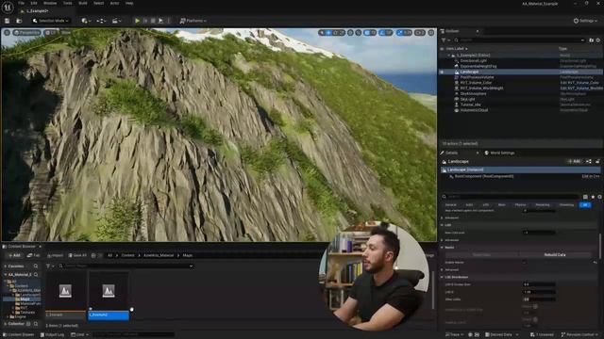This screenshot has height=339, width=604.
Task: Open the viewport options hamburger menu
Action: (7, 33)
